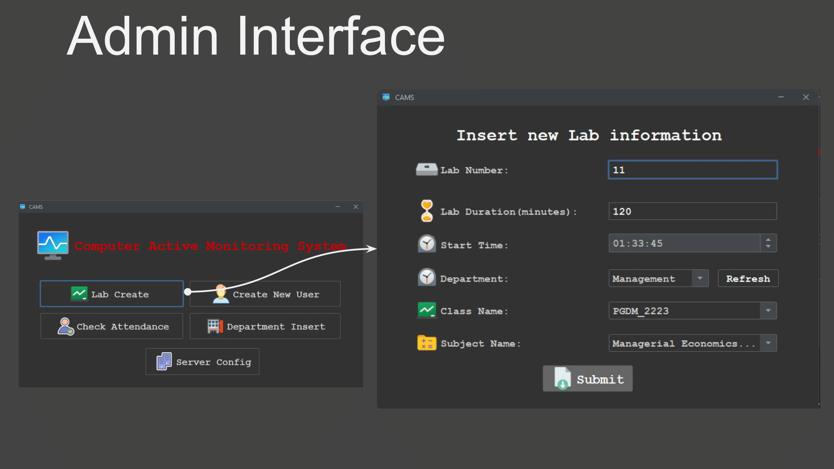
Task: Open the Department Insert form
Action: 265,326
